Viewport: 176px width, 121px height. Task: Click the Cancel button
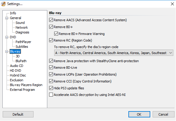(x=163, y=114)
